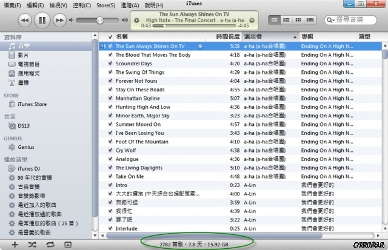Viewport: 388px width, 250px height.
Task: Uncheck Scoundrel Days checkbox
Action: (x=110, y=63)
